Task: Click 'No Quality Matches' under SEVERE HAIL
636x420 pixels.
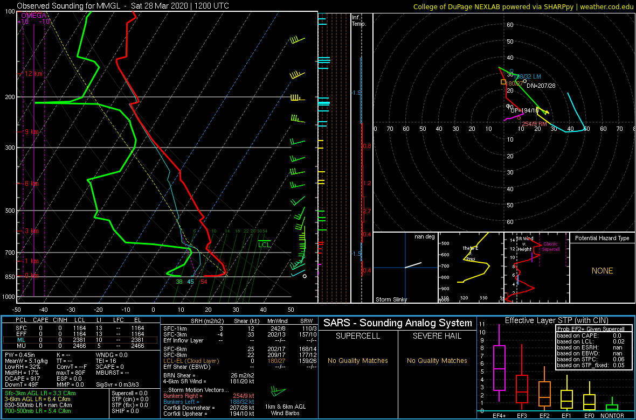Action: (437, 360)
